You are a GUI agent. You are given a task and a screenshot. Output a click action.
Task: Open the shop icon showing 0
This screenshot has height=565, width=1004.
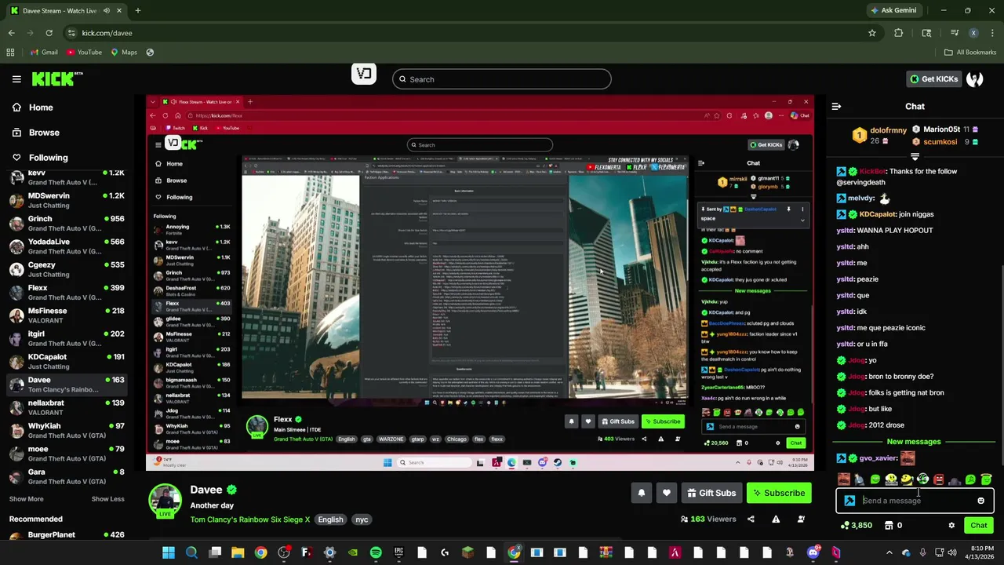click(893, 525)
